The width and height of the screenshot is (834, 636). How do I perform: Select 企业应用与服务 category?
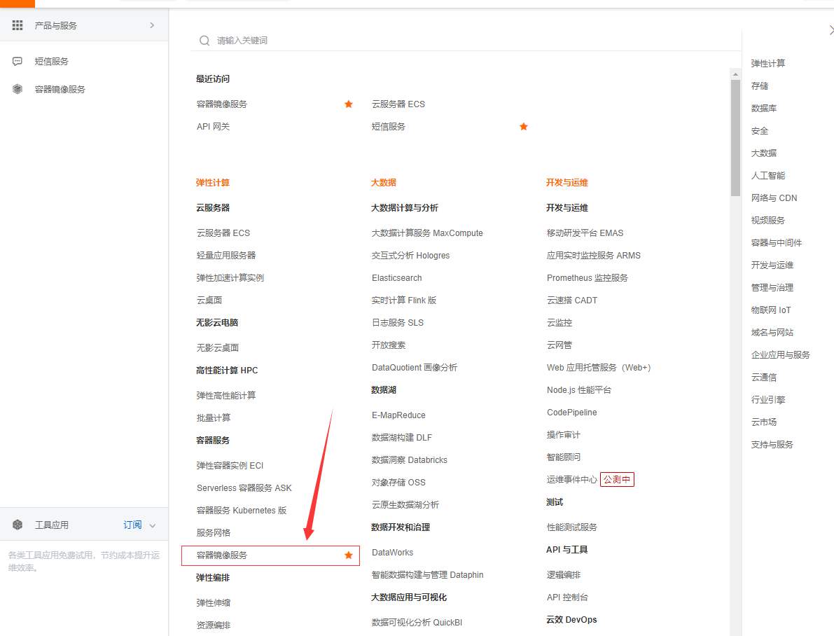tap(780, 355)
